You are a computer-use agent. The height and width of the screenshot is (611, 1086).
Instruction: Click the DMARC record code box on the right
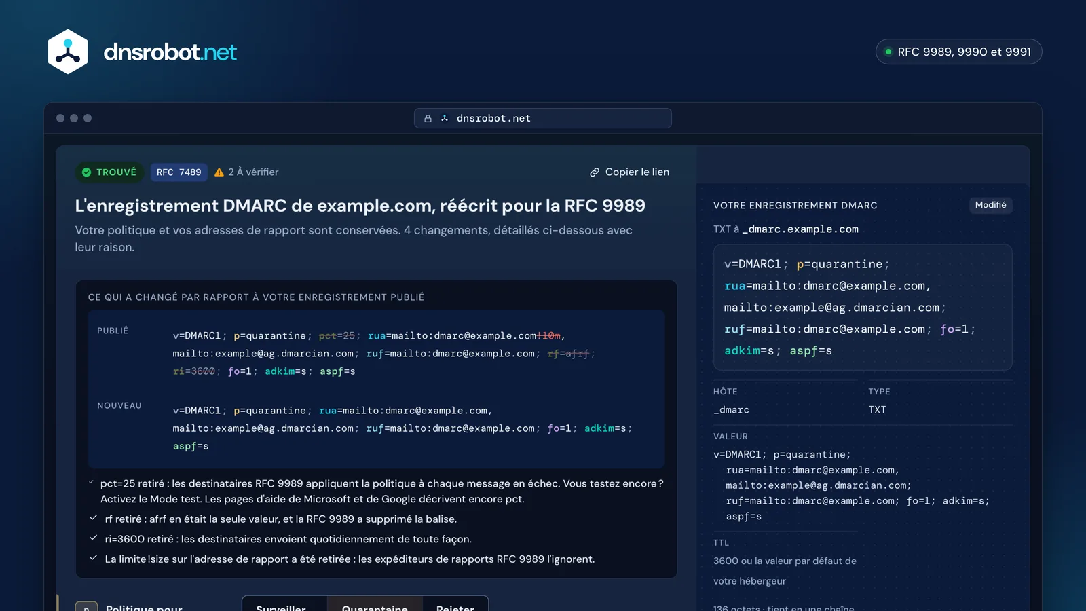(x=863, y=307)
